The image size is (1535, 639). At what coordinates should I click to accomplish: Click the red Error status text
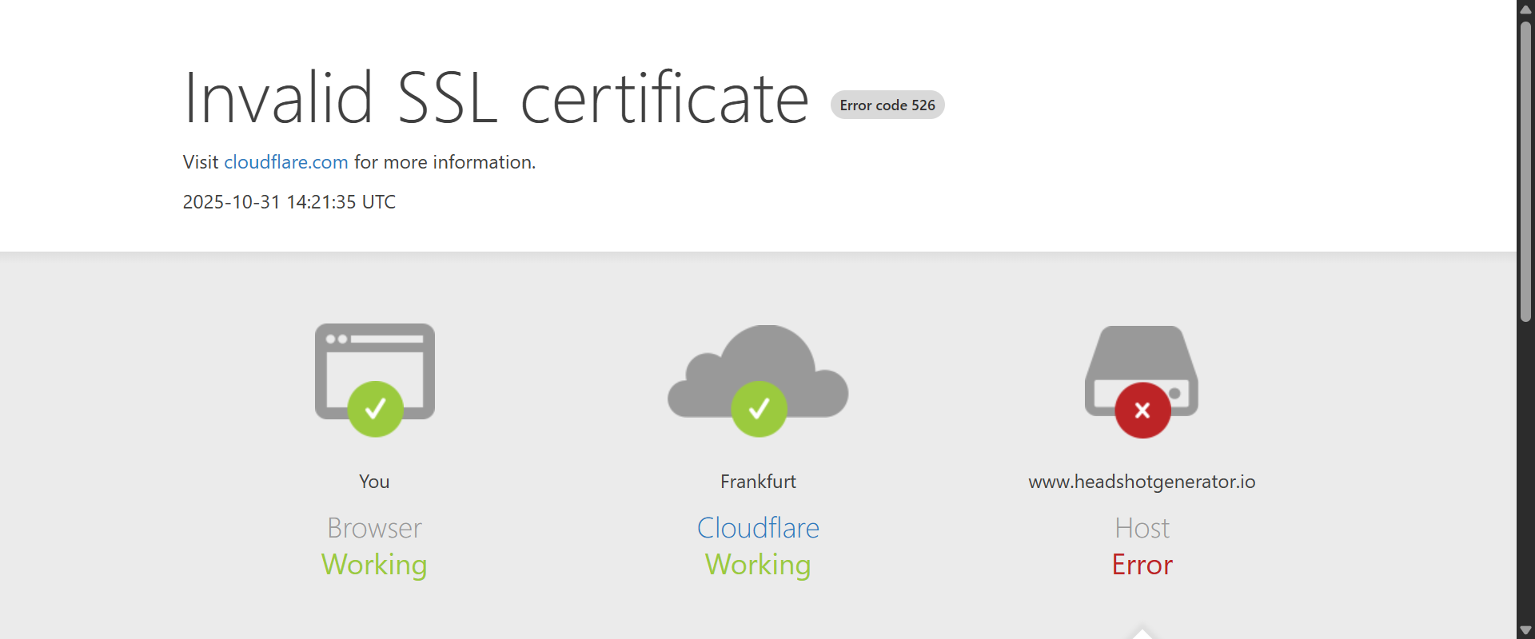tap(1142, 565)
